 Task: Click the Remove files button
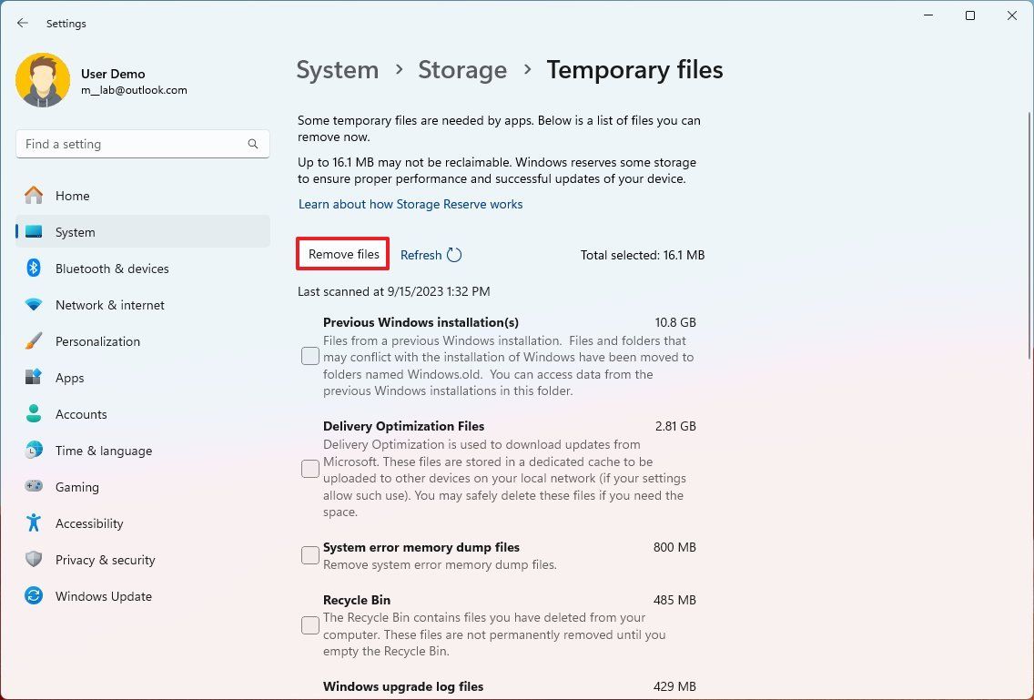click(342, 255)
